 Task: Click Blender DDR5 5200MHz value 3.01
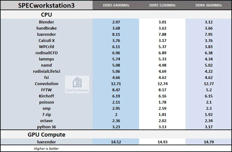click(163, 22)
